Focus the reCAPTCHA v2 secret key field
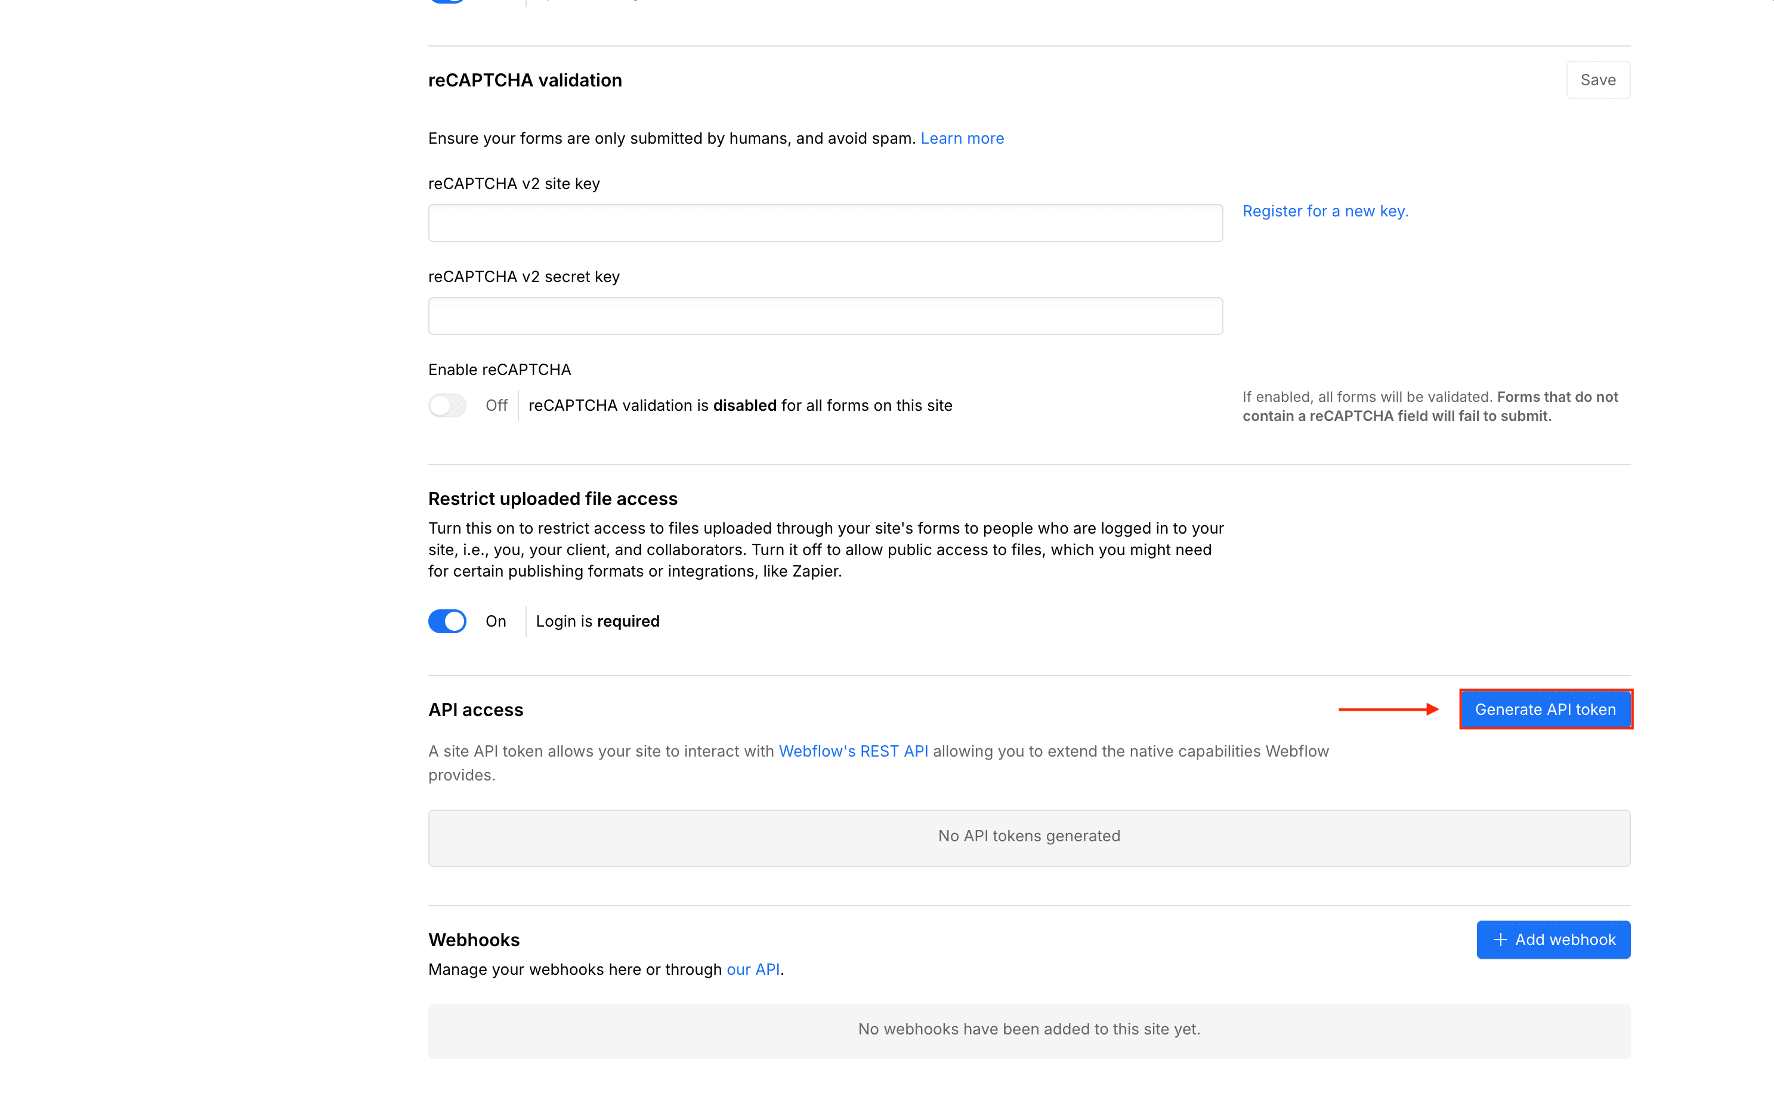Screen dimensions: 1774x1103 tap(824, 315)
